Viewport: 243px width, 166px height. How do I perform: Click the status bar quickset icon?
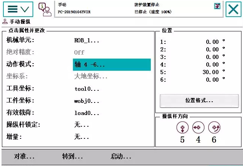click(x=217, y=6)
